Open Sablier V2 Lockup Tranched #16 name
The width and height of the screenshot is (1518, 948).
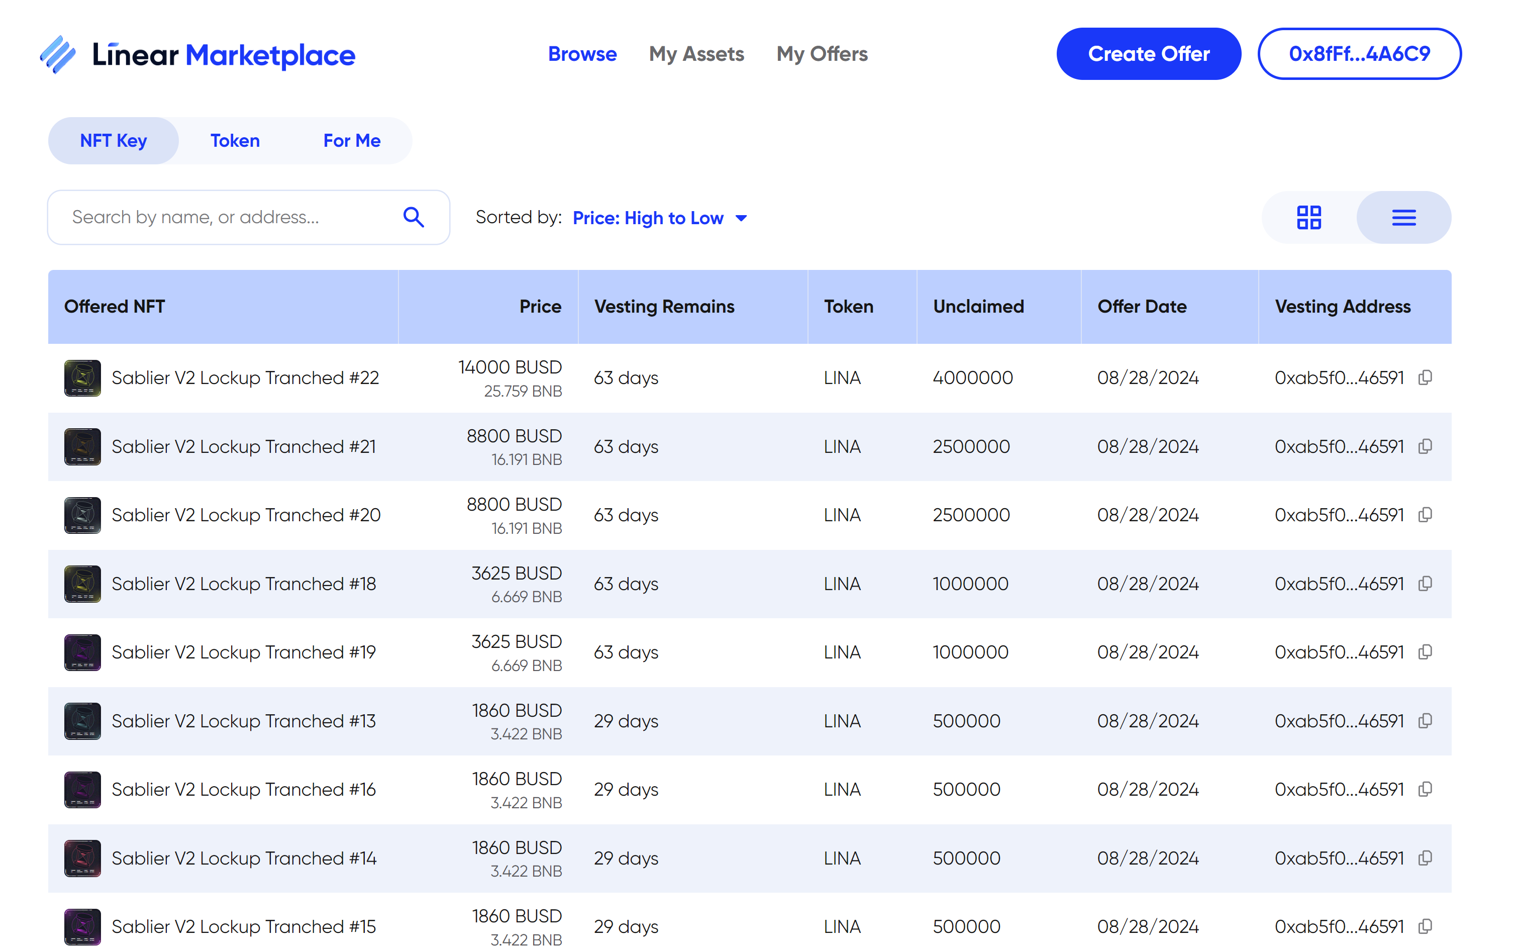coord(244,789)
